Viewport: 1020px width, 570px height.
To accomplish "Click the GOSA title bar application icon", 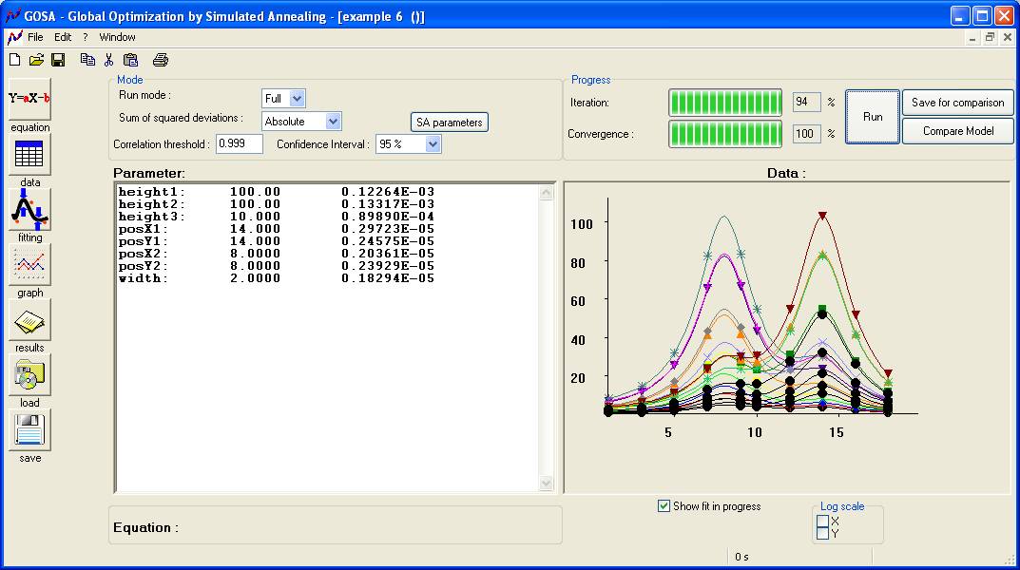I will (12, 15).
